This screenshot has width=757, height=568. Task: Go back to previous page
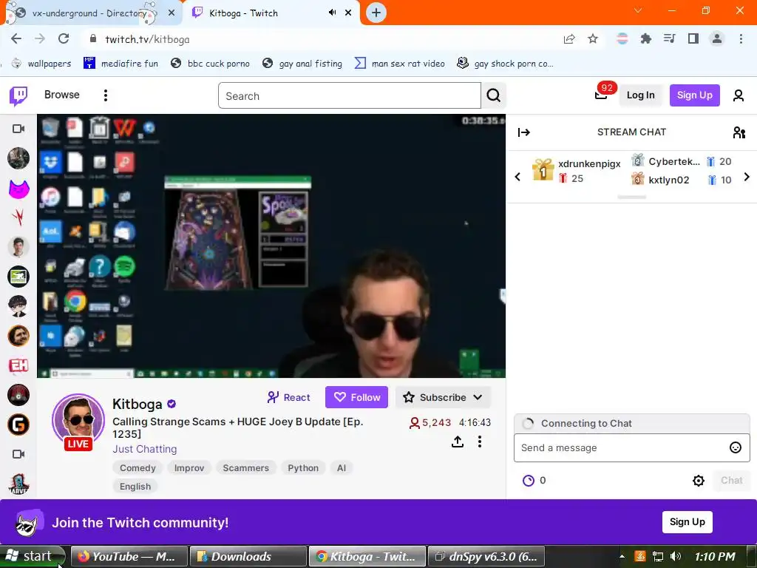point(16,38)
